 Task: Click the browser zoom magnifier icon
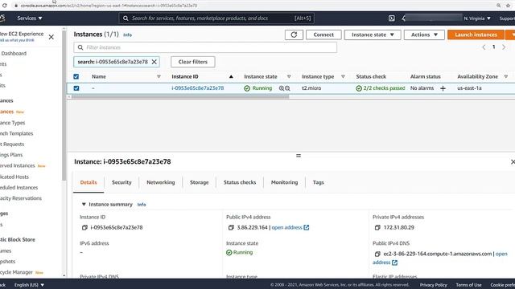pyautogui.click(x=499, y=6)
